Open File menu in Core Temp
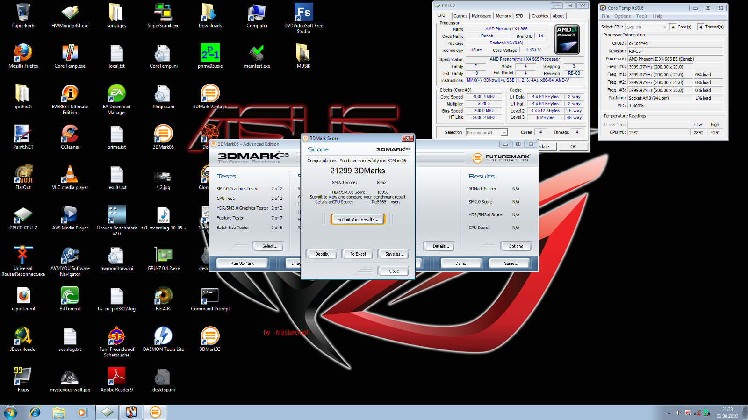 click(605, 16)
